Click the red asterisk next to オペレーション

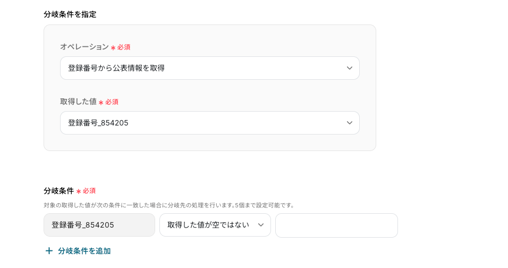coord(113,48)
